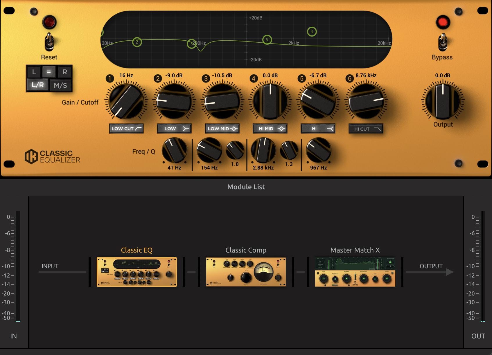Select EQ graph node 2
The width and height of the screenshot is (492, 355).
coord(137,42)
